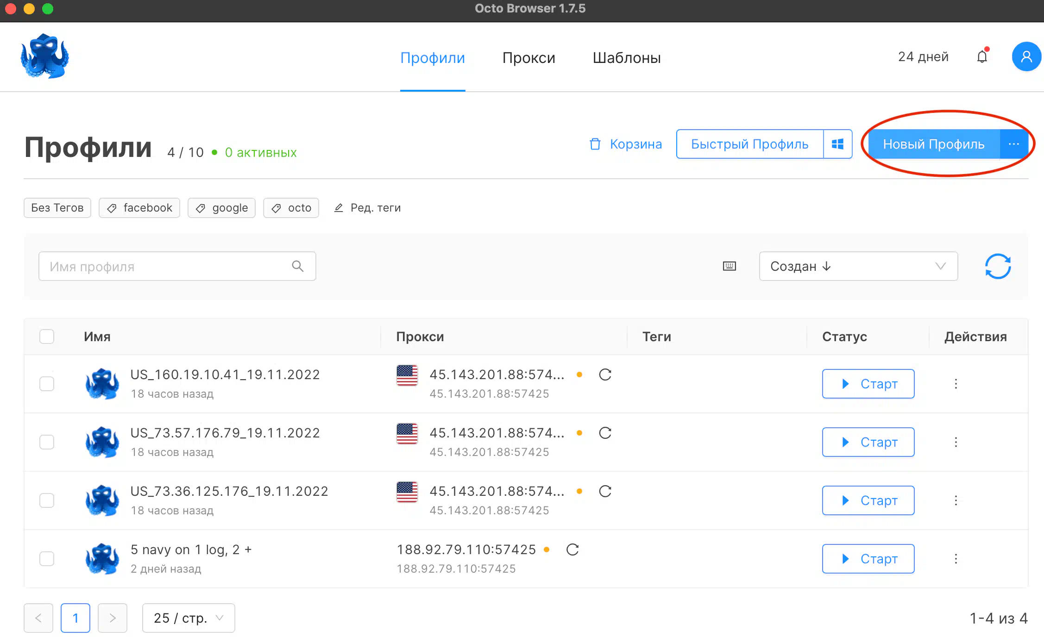Open the hotkeys keyboard icon

pos(730,266)
